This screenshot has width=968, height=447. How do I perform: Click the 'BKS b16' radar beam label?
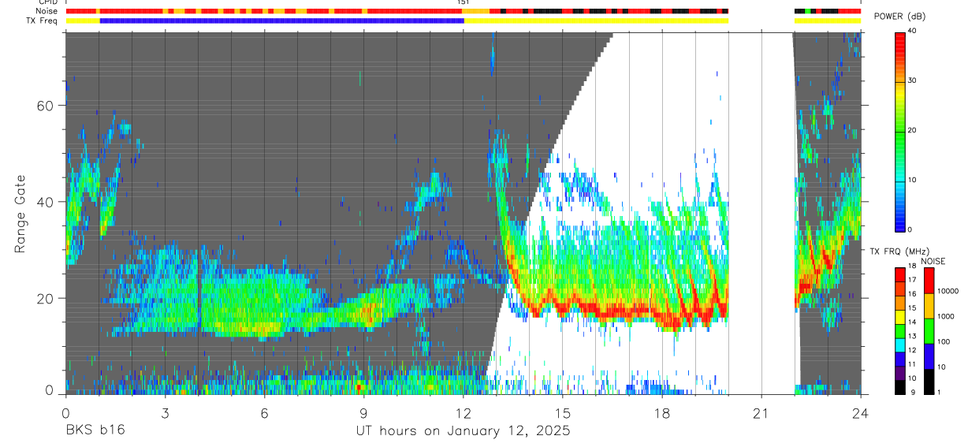tap(95, 430)
